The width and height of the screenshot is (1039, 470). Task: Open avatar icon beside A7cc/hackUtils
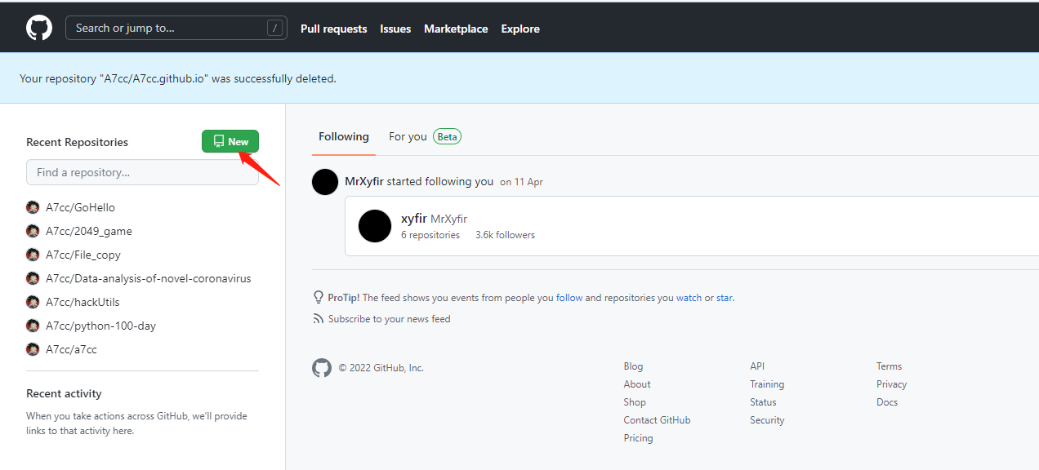(33, 302)
